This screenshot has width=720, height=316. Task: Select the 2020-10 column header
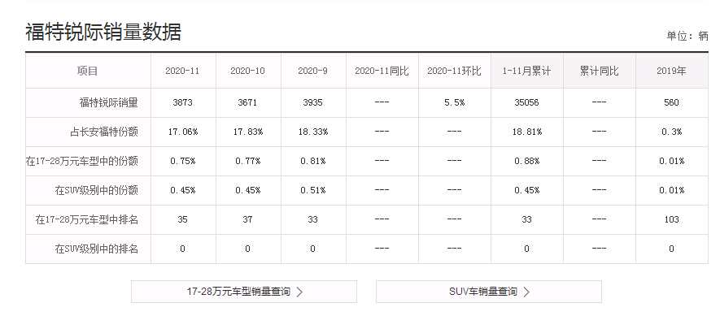pos(248,71)
